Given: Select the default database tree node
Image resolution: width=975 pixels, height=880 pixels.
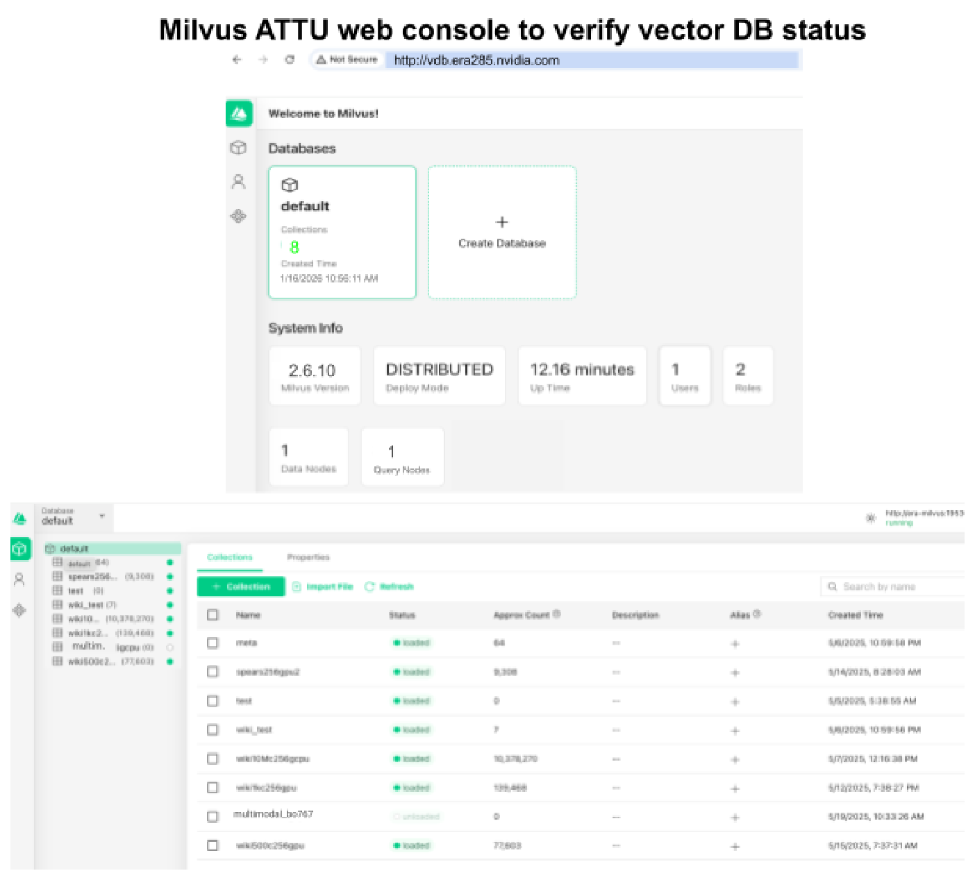Looking at the screenshot, I should [x=112, y=548].
